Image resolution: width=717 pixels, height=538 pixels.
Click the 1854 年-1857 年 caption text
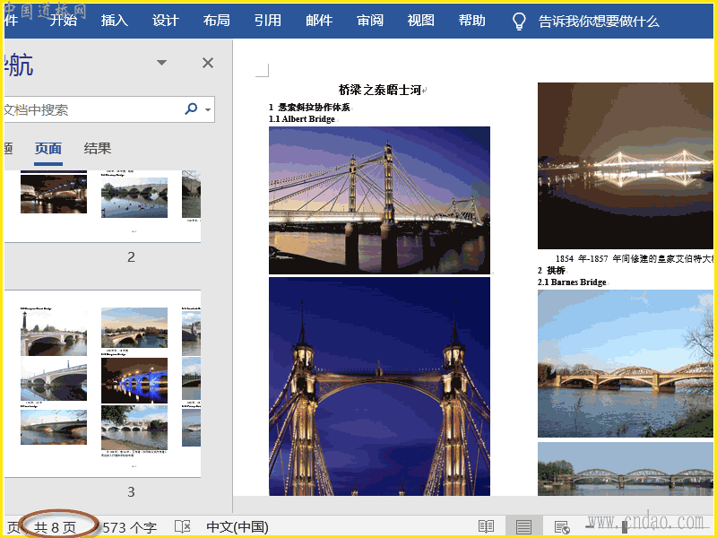(x=634, y=259)
